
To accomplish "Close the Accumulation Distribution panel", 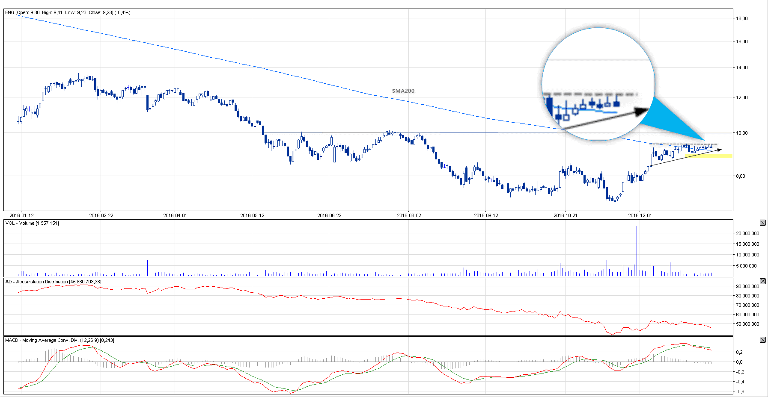I will pos(762,281).
